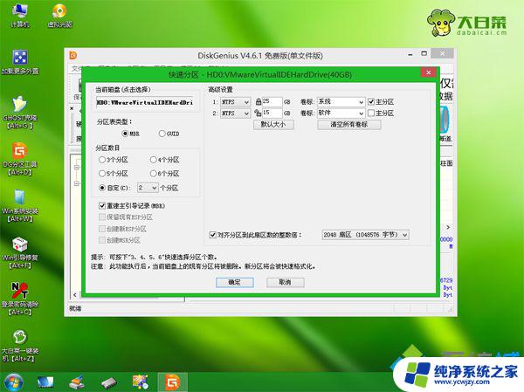
Task: Launch Win引导修复 desktop shortcut
Action: [x=20, y=253]
